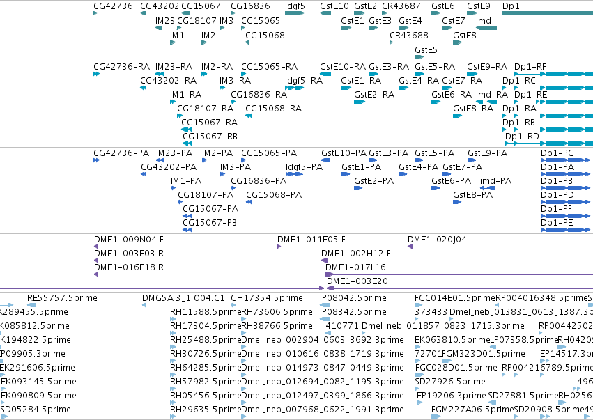
Task: Select the Dp1-RD transcript label
Action: [x=522, y=136]
